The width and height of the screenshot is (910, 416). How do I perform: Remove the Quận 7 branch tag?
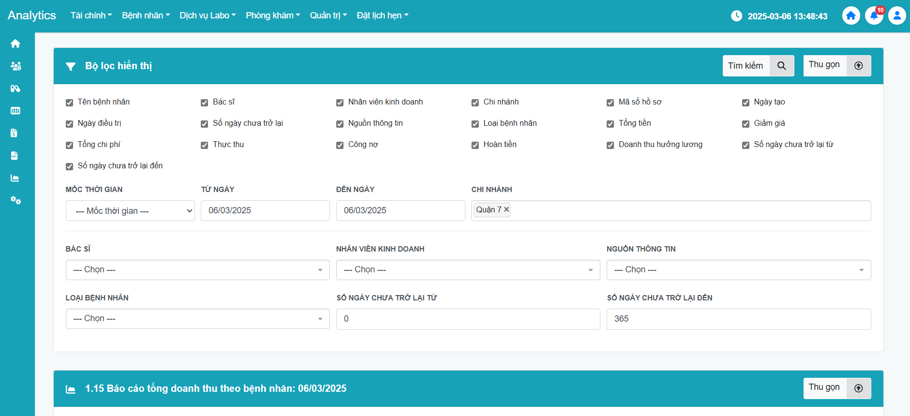[x=507, y=209]
